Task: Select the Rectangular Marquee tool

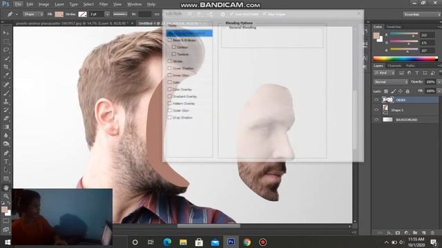Action: [x=6, y=41]
